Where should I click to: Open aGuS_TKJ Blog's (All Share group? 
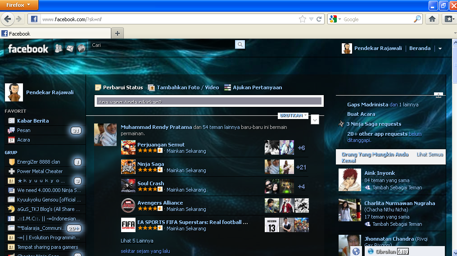[x=48, y=209]
